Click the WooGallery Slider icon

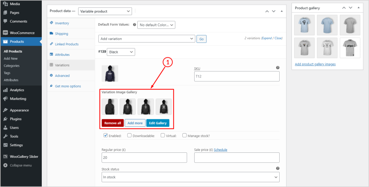point(5,157)
